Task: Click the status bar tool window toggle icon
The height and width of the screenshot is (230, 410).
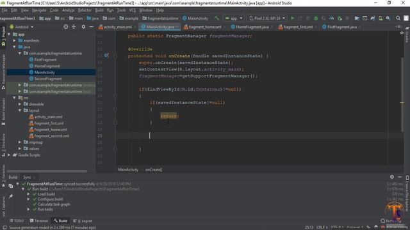Action: pyautogui.click(x=4, y=227)
